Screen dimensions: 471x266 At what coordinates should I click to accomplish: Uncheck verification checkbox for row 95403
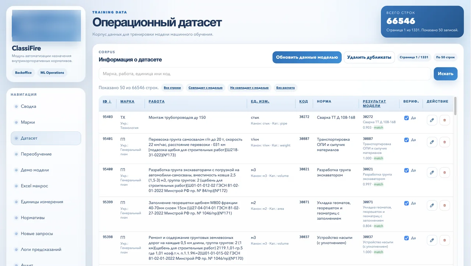pos(407,118)
